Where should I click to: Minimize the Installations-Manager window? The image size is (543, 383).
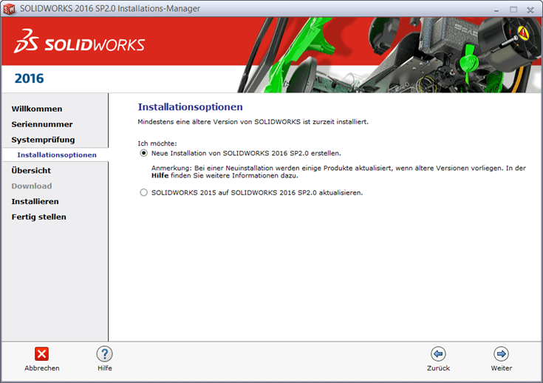pyautogui.click(x=496, y=10)
